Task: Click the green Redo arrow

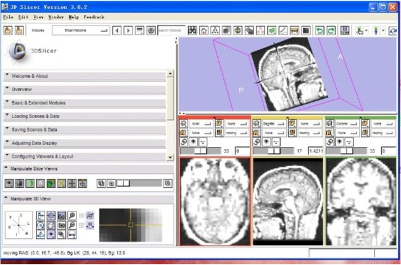Action: coord(331,30)
